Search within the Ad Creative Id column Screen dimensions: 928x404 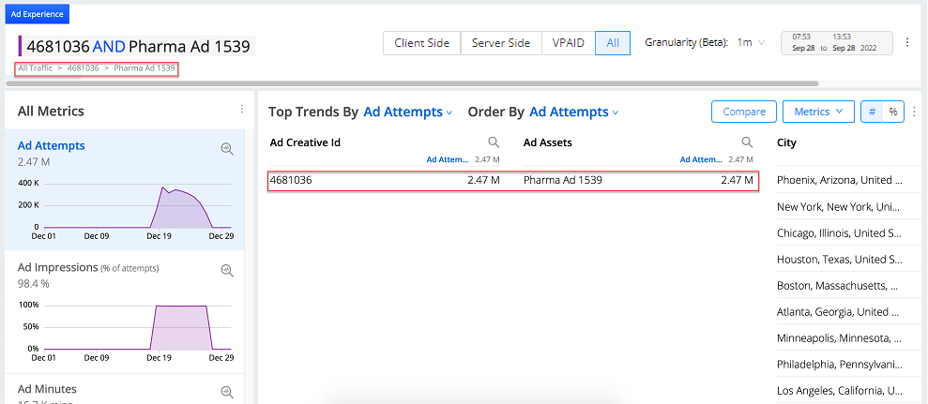tap(494, 142)
